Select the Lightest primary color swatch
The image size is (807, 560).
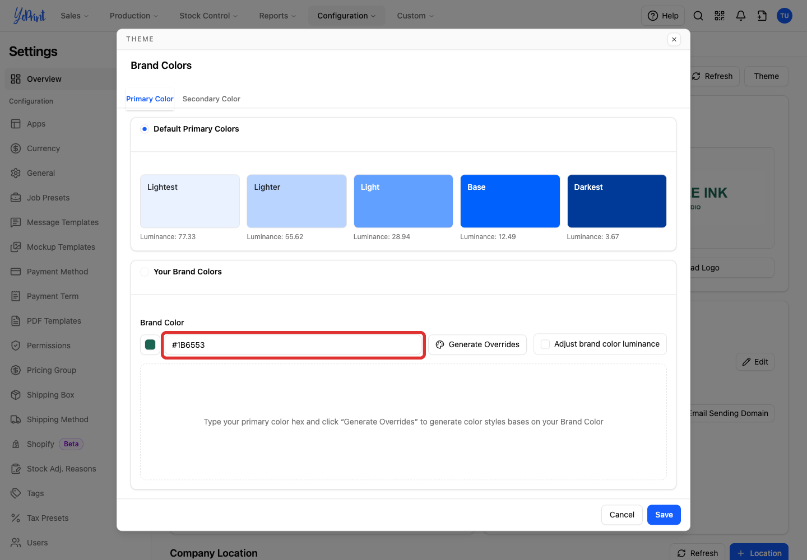[x=190, y=201]
